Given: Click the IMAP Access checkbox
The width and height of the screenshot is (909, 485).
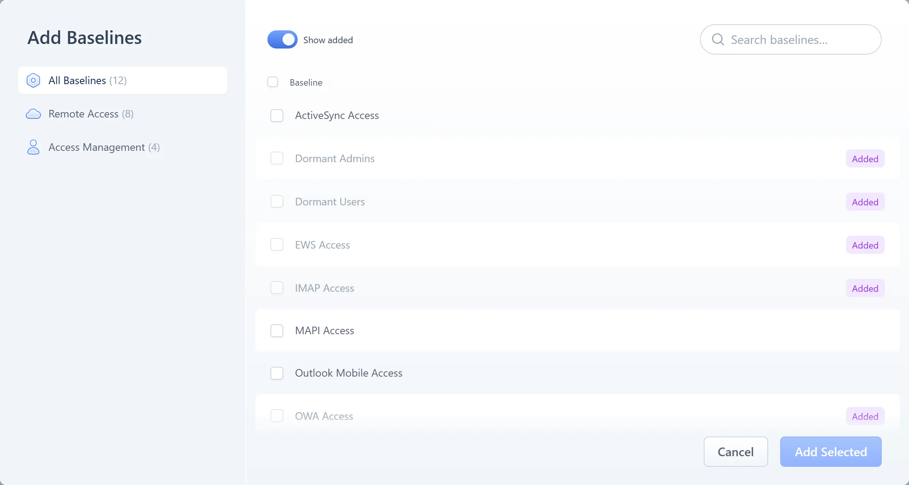Looking at the screenshot, I should [277, 288].
